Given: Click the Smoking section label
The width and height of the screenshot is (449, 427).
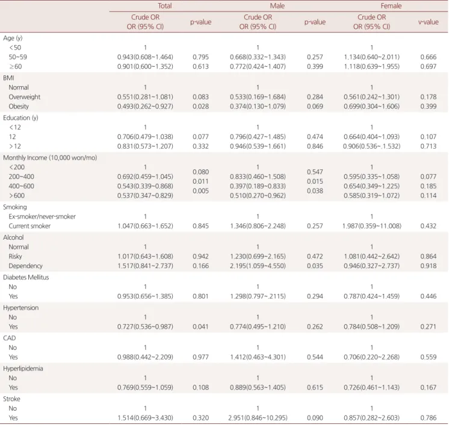Looking at the screenshot, I should 15,207.
